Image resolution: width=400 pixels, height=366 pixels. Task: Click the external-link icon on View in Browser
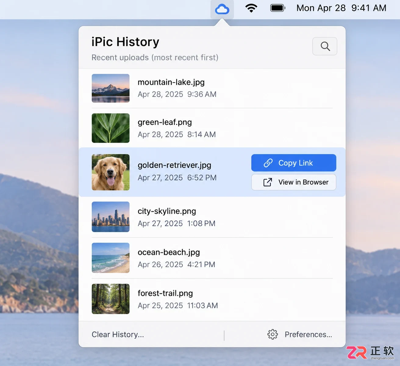pyautogui.click(x=267, y=182)
